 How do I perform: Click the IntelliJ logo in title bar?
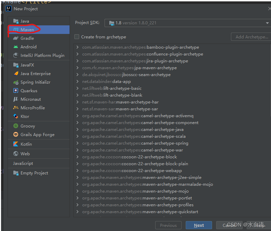coord(9,9)
